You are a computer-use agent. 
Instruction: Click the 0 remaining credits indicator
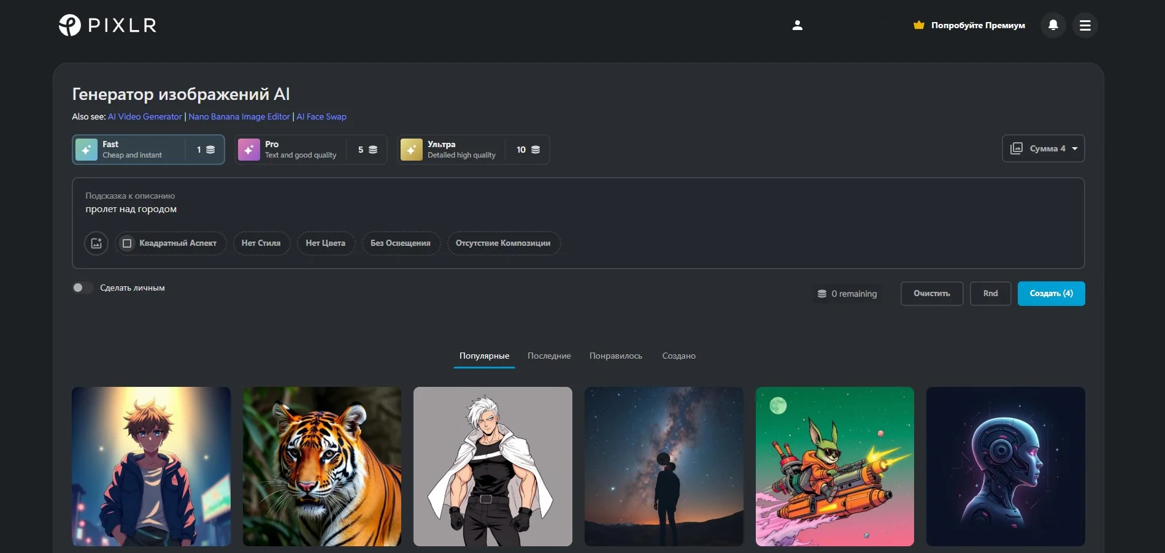tap(847, 294)
